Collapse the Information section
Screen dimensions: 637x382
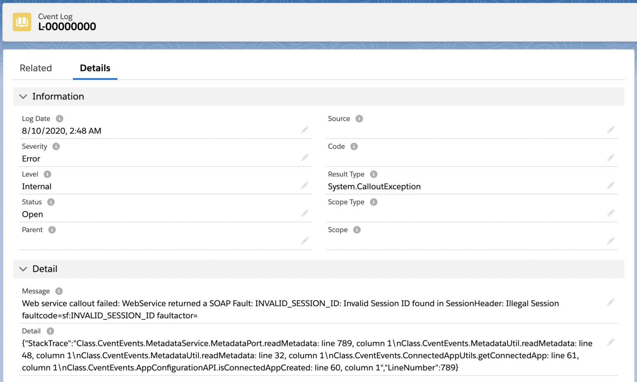tap(23, 97)
